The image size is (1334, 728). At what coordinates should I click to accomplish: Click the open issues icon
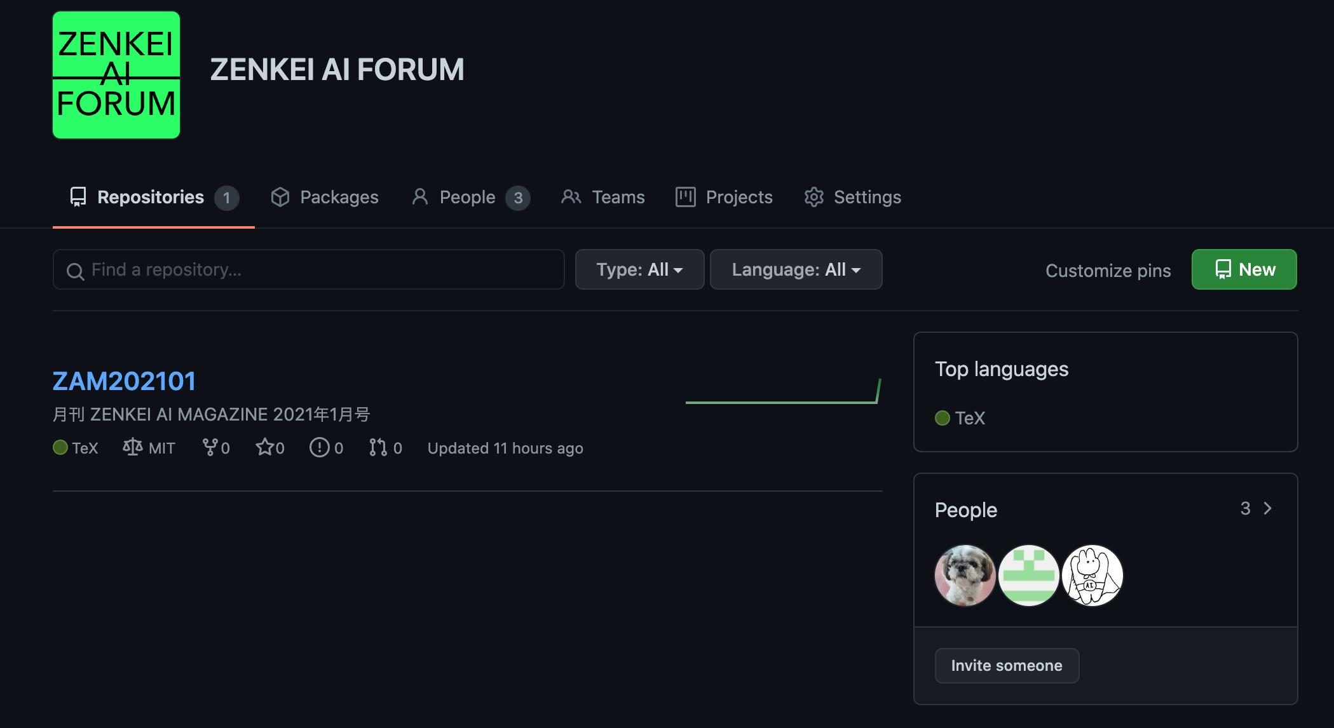(319, 447)
